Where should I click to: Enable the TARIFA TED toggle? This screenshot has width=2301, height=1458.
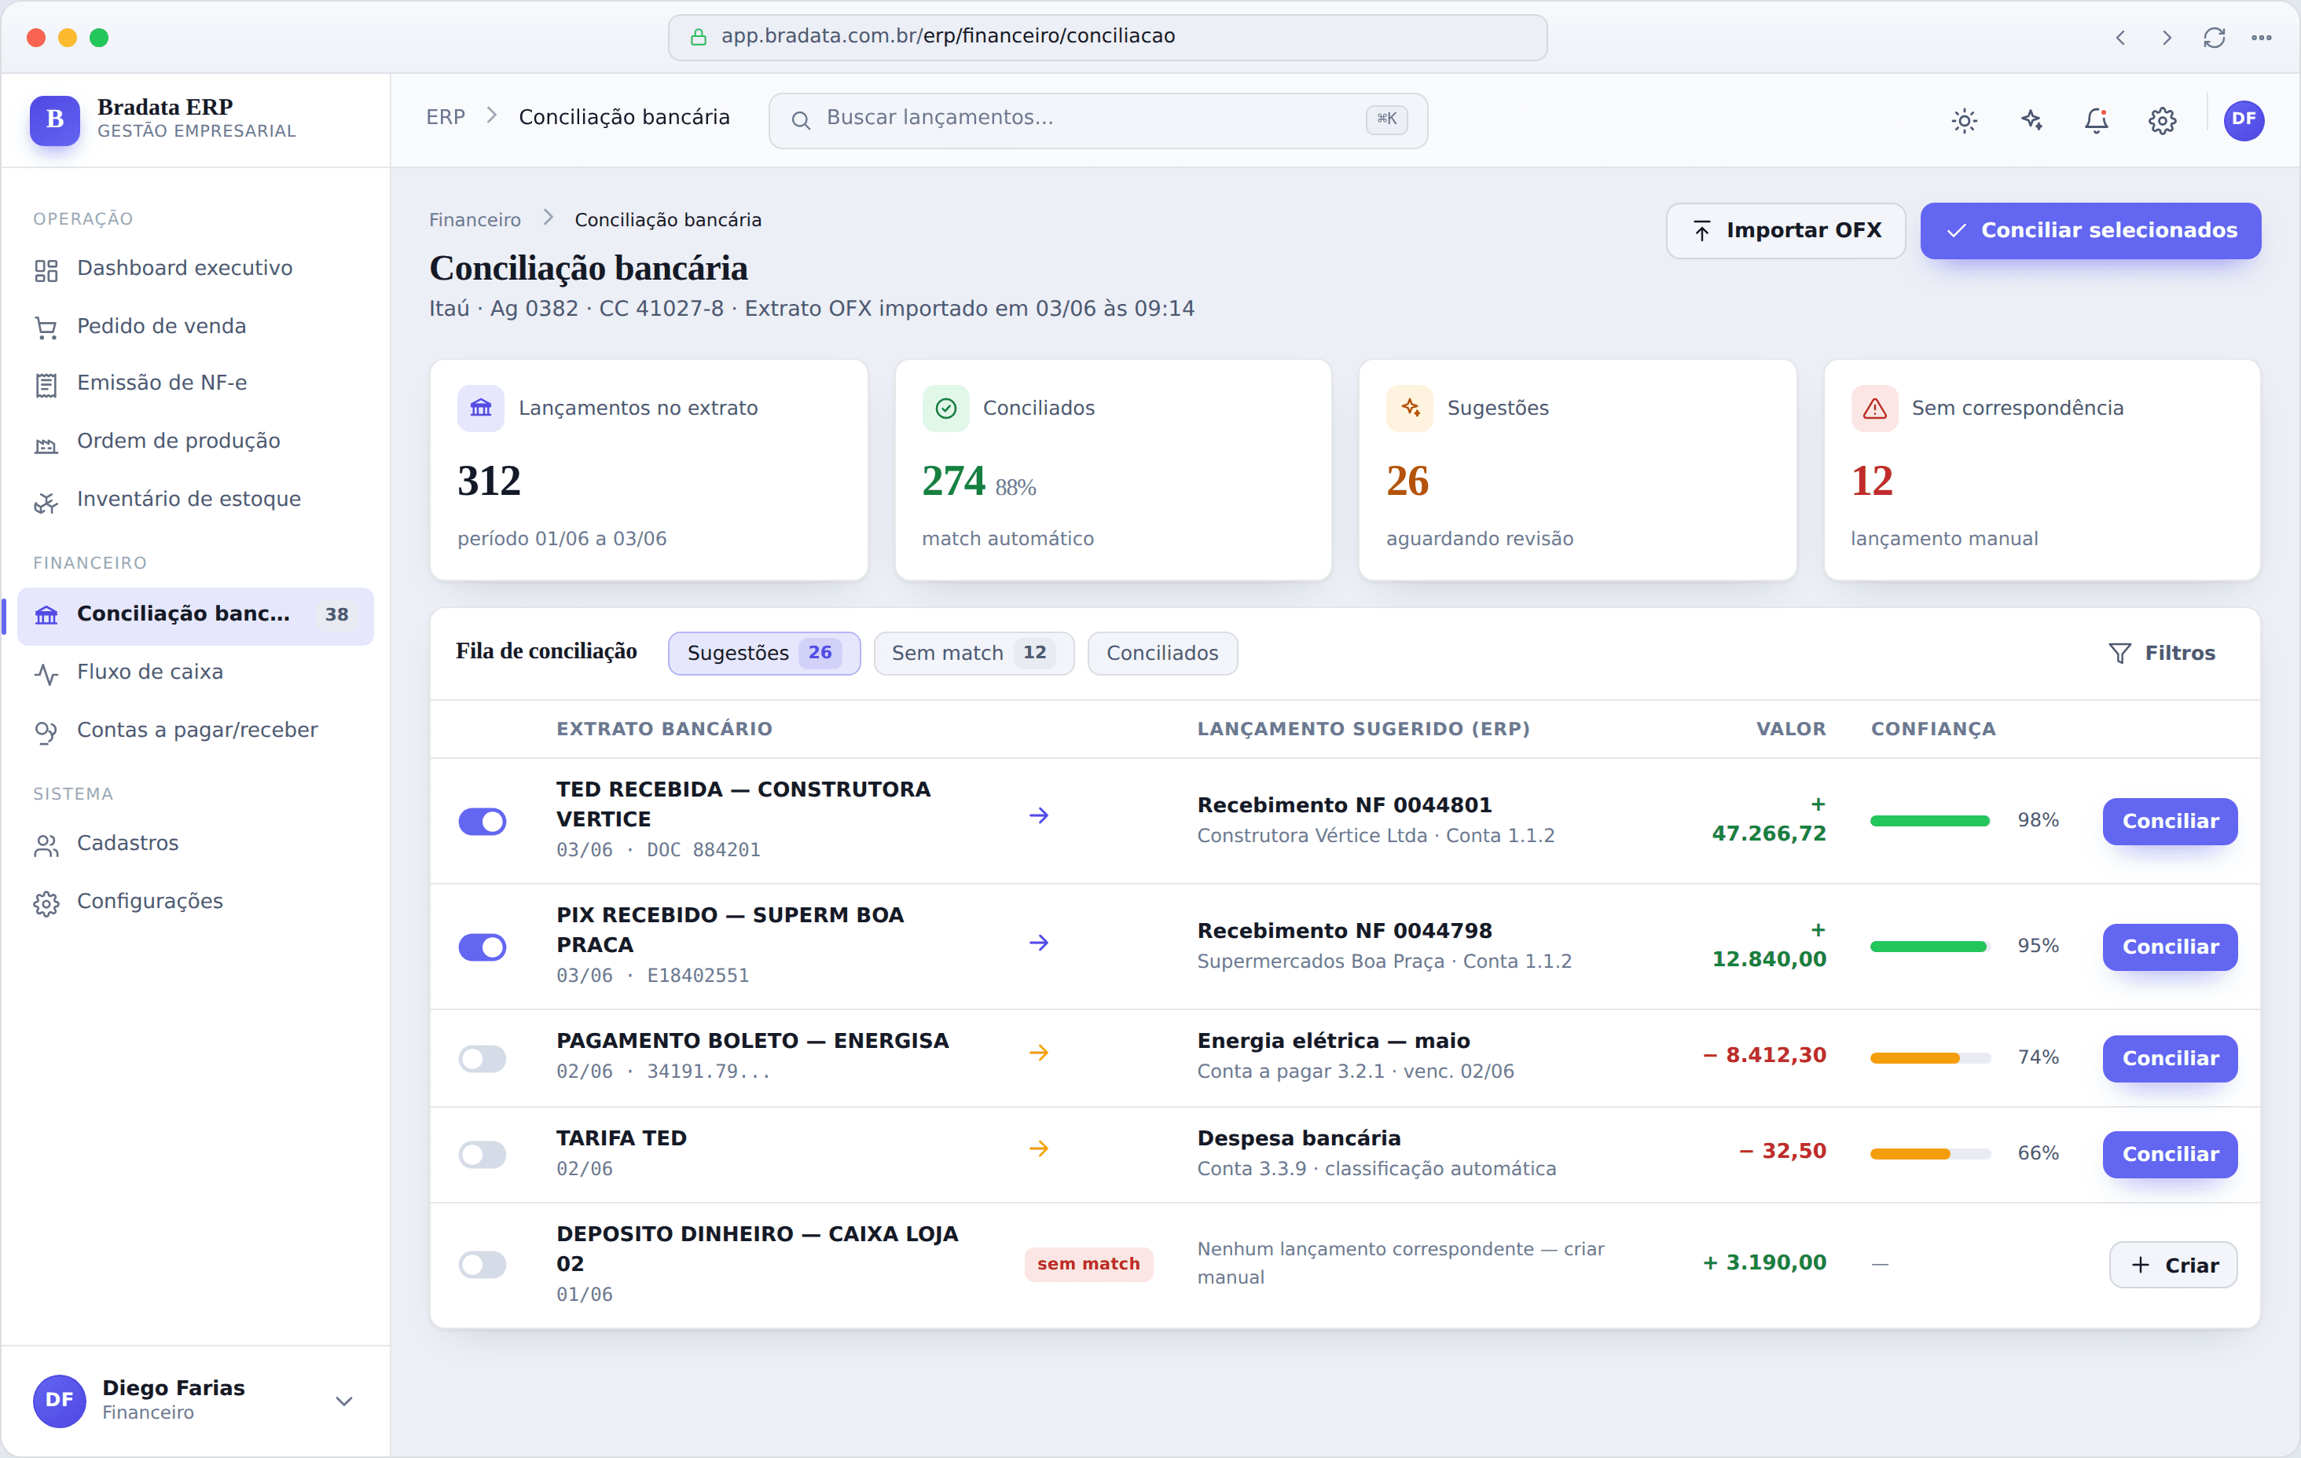tap(483, 1155)
